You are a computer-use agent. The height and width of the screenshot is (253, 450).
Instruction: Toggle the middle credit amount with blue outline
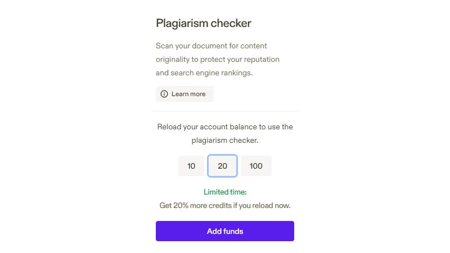point(222,166)
